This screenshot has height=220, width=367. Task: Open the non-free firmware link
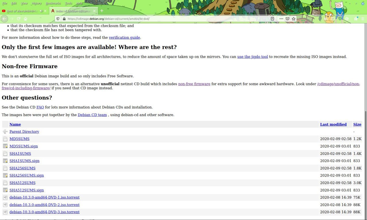point(194,84)
